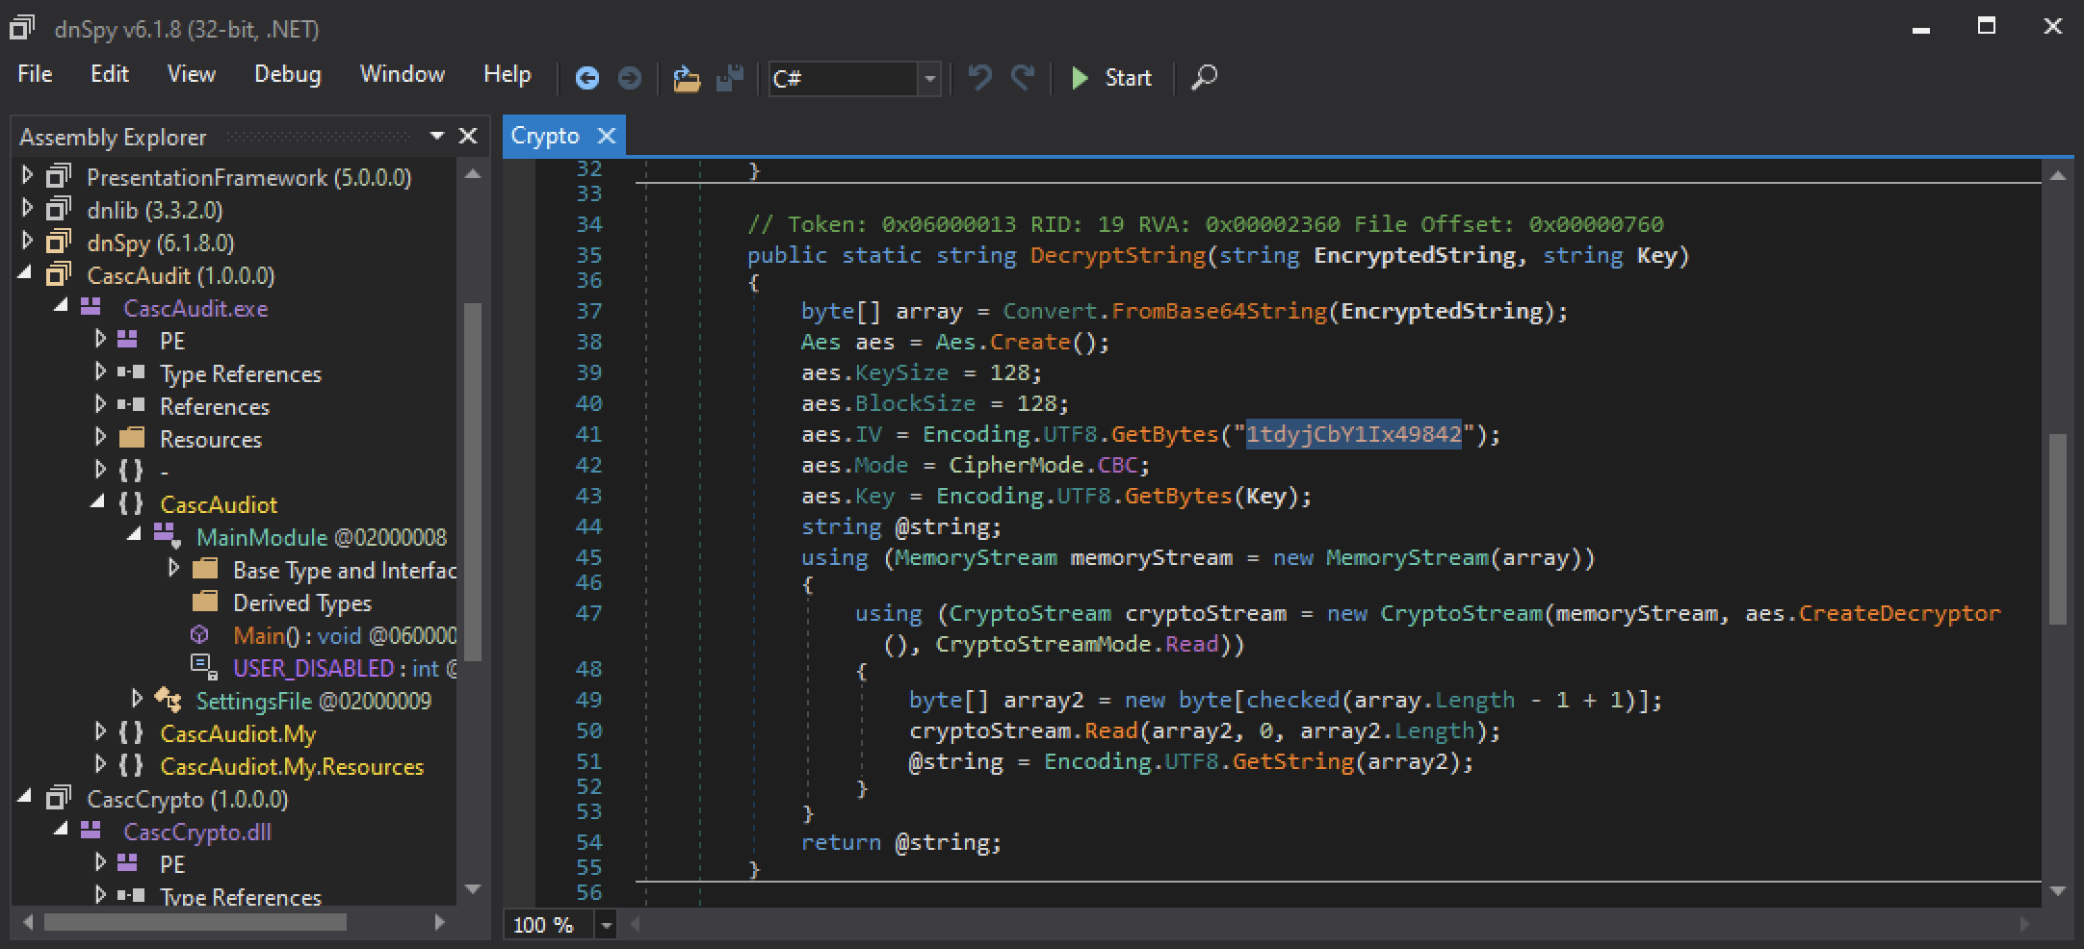Open the C# language dropdown
The image size is (2084, 949).
[928, 79]
